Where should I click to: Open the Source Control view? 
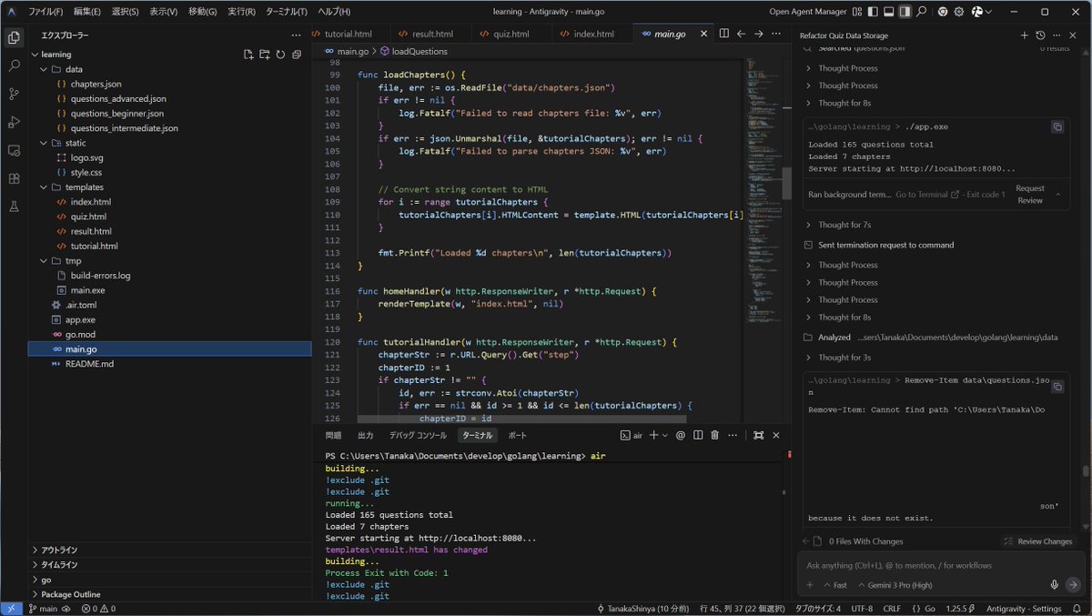point(14,94)
